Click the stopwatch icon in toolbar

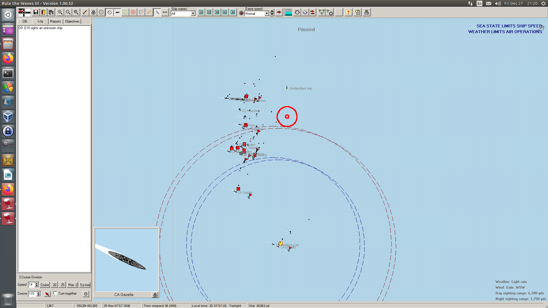click(297, 12)
